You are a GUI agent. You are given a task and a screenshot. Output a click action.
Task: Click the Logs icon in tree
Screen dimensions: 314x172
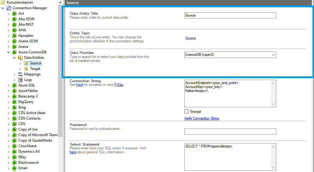(x=20, y=80)
